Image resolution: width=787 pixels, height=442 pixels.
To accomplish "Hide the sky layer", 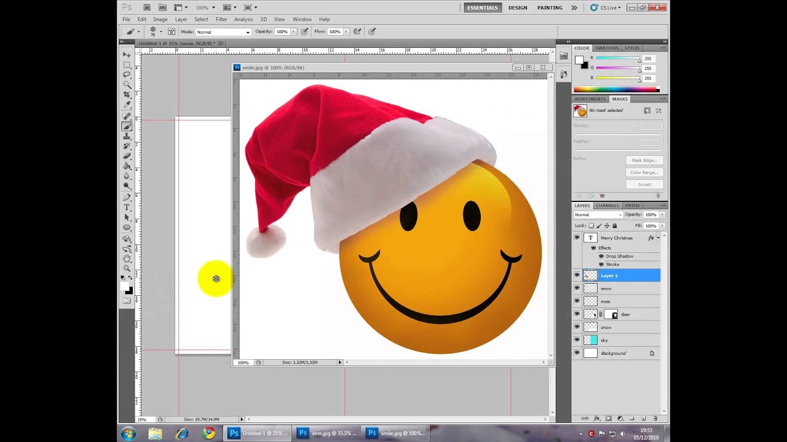I will (577, 339).
